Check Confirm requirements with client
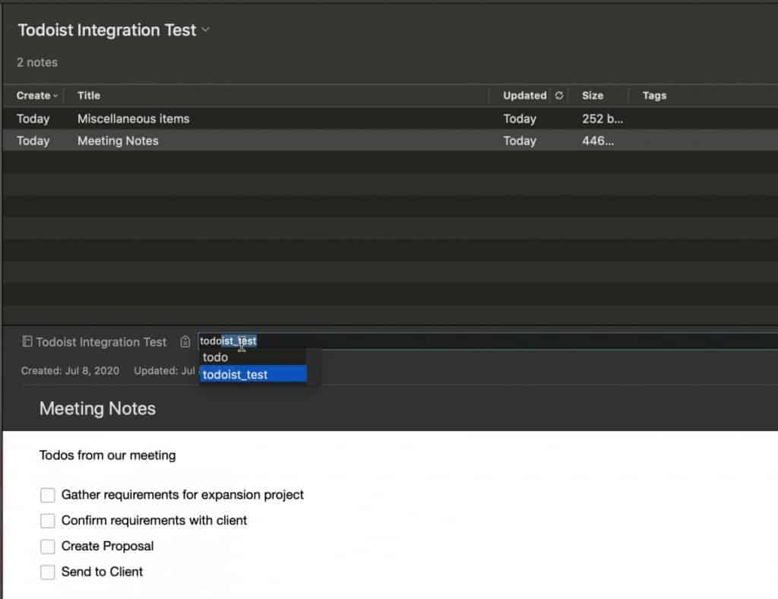 [x=48, y=521]
